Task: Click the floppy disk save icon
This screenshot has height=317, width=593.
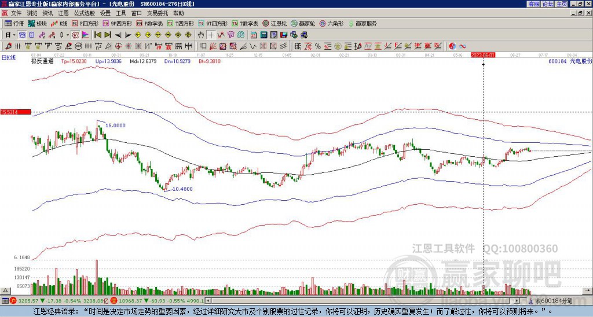Action: [x=284, y=35]
